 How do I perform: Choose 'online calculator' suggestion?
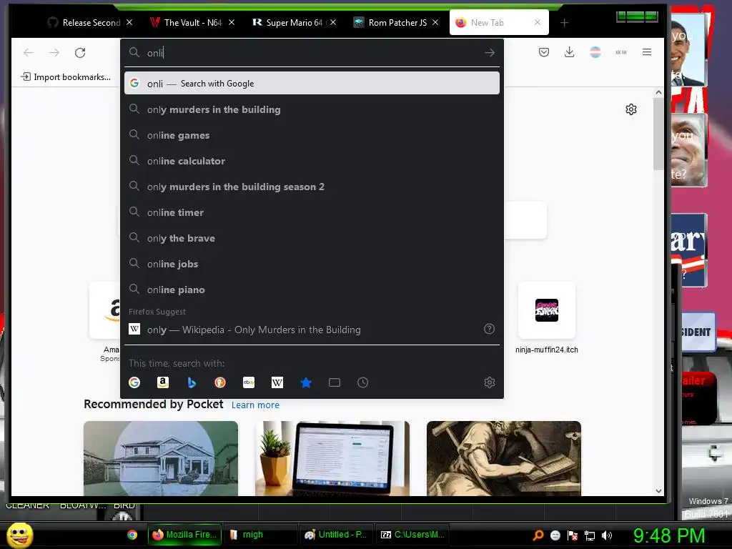point(312,161)
